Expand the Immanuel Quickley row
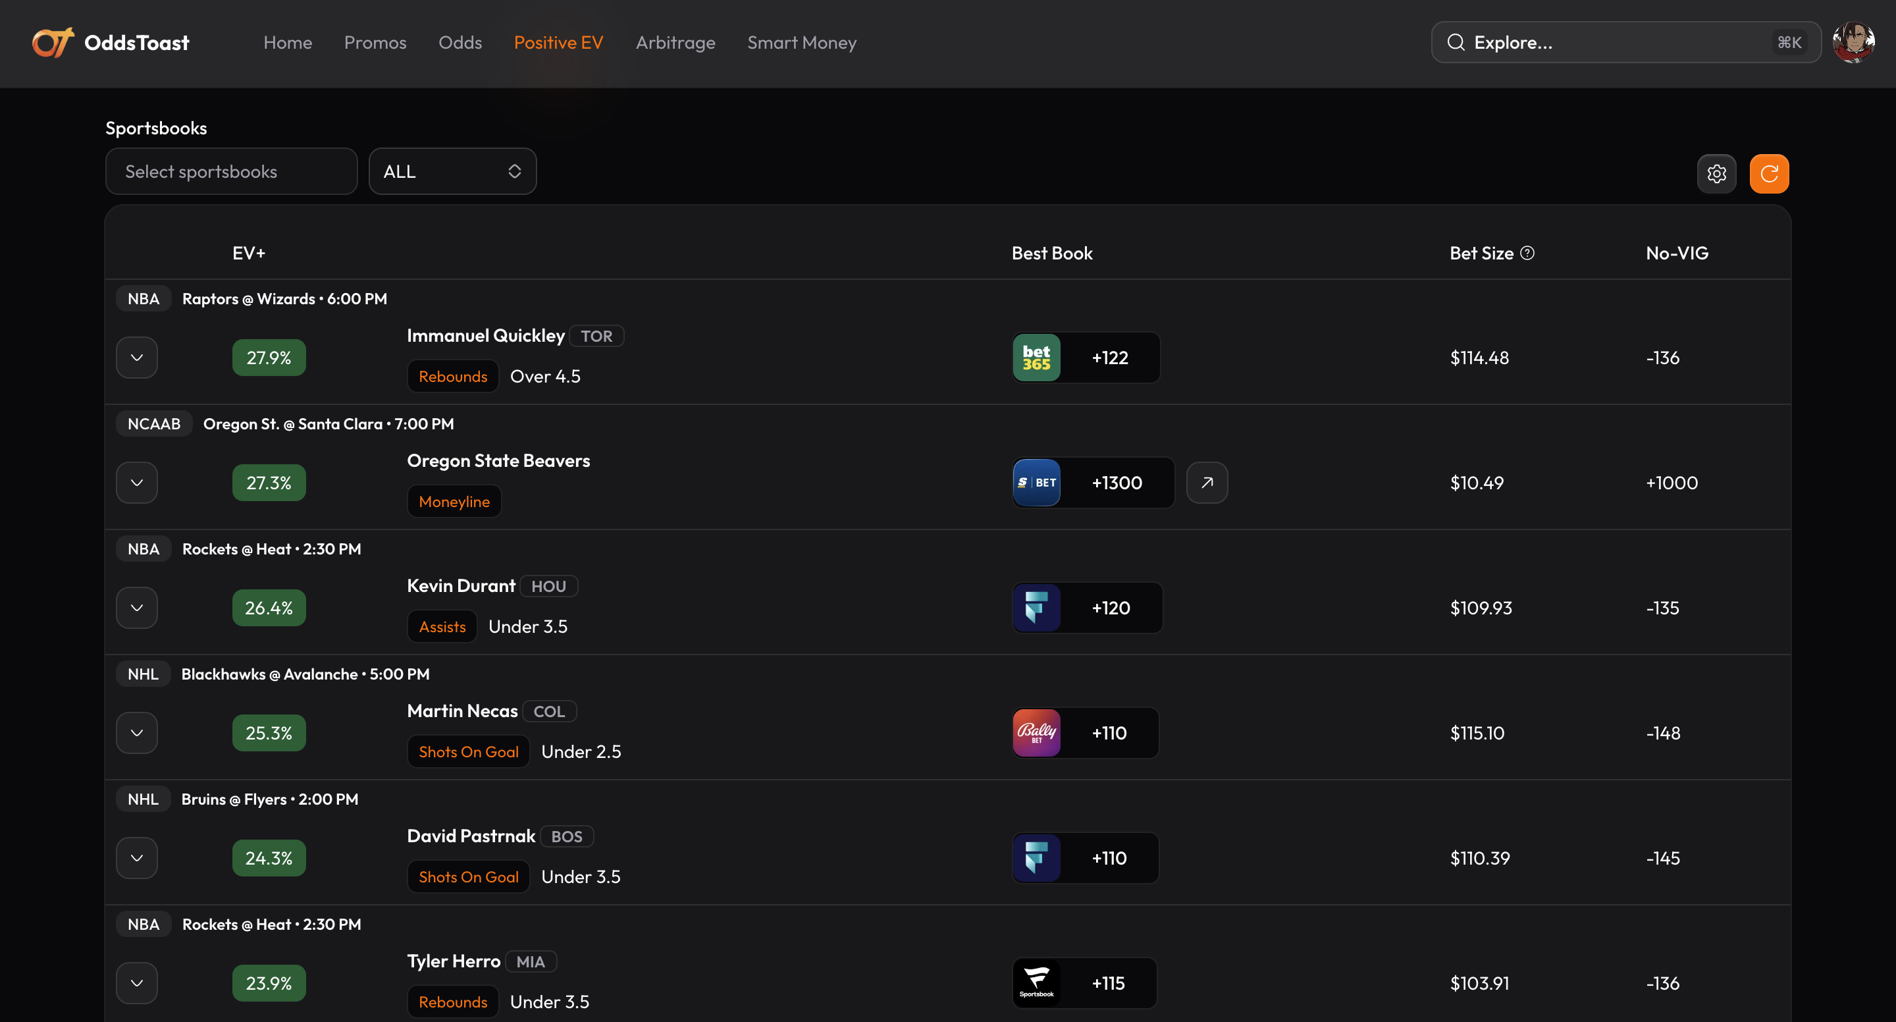 click(x=137, y=358)
